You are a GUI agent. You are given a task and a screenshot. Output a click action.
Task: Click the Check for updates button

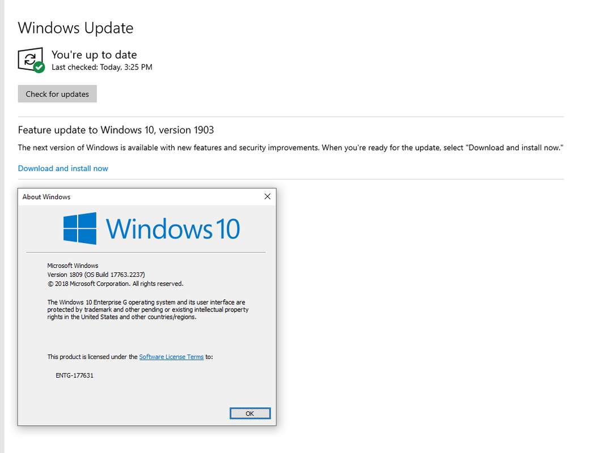click(57, 94)
